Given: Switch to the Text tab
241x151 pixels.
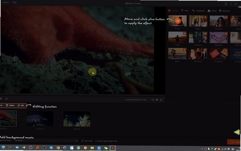Looking at the screenshot, I should click(185, 10).
